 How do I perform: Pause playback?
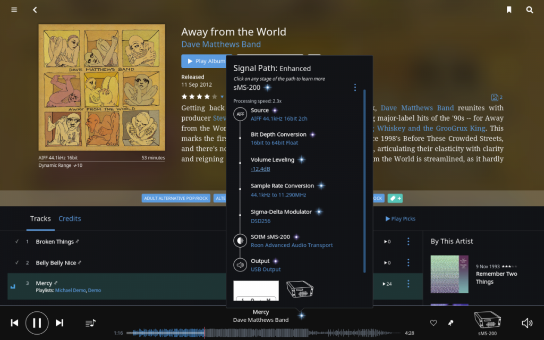pyautogui.click(x=37, y=323)
